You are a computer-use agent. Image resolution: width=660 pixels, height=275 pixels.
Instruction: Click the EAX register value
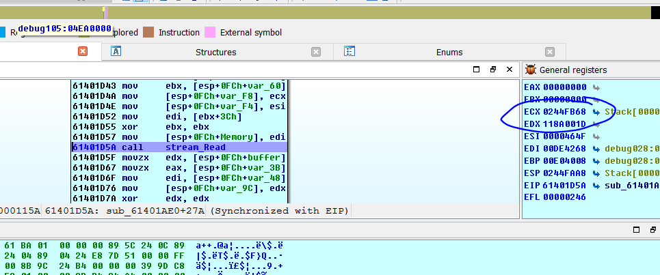[565, 87]
